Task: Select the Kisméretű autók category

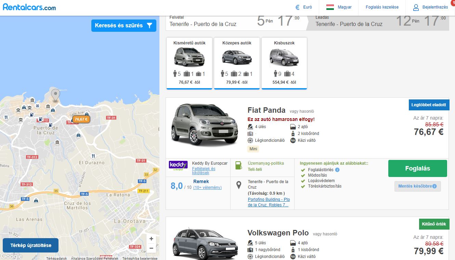Action: coord(189,63)
